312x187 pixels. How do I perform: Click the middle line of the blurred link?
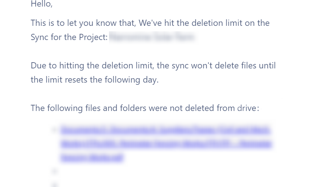166,144
